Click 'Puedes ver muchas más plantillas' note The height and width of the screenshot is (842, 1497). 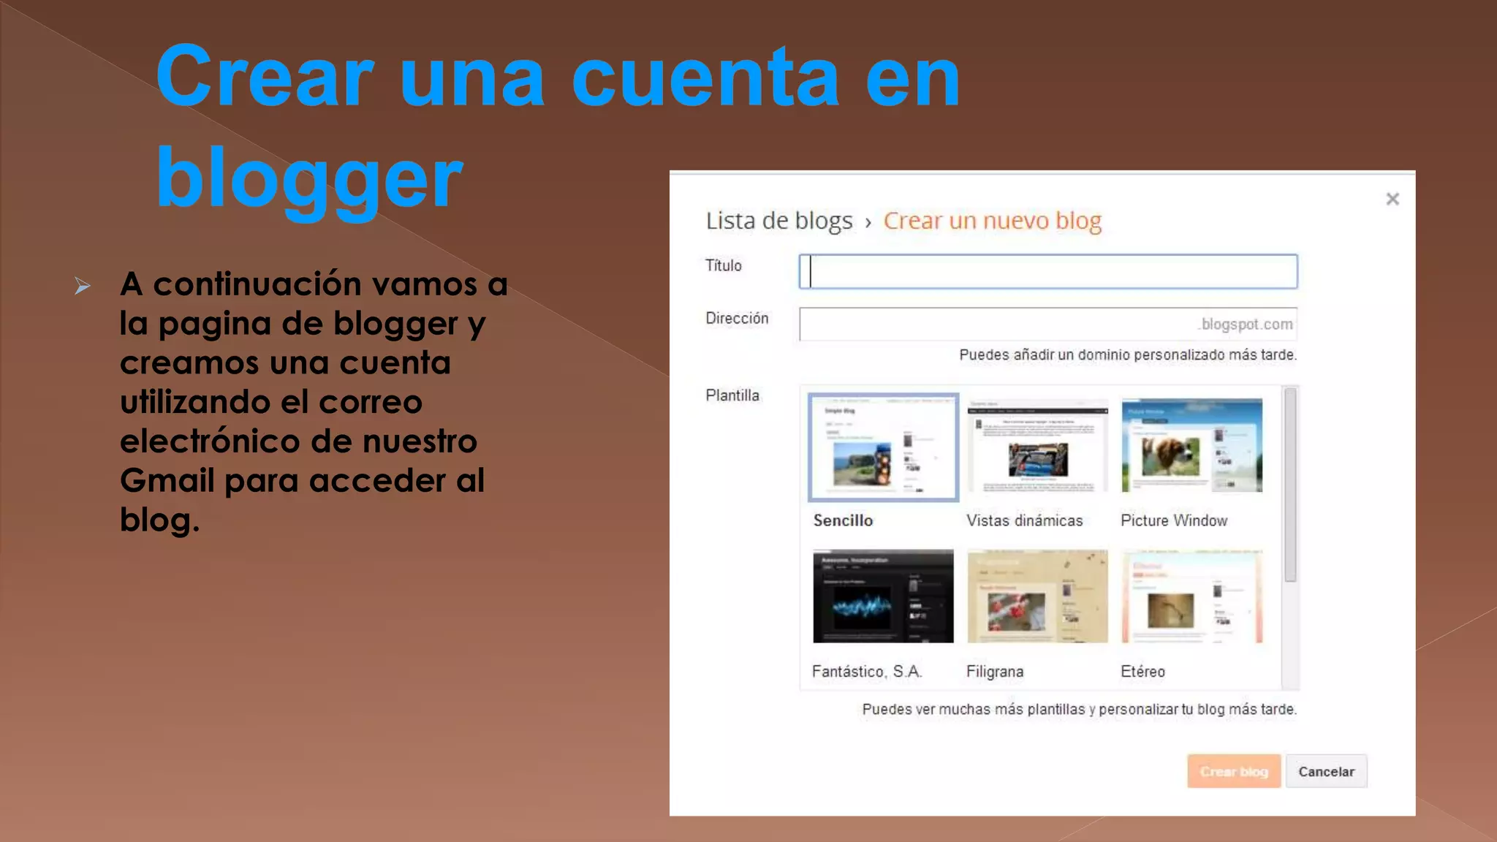1080,709
